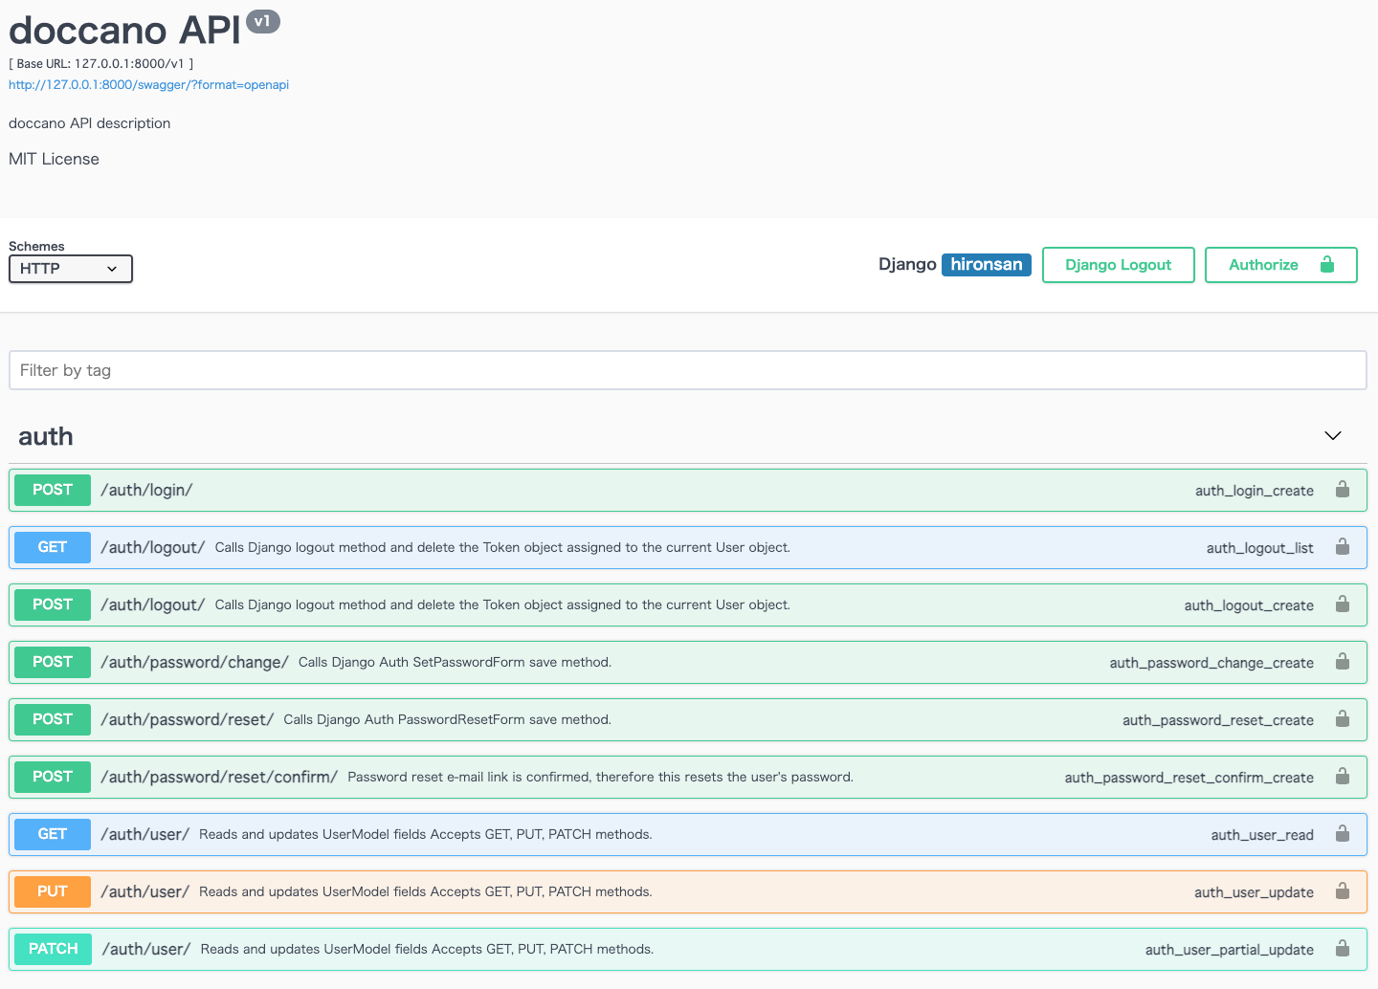Image resolution: width=1378 pixels, height=989 pixels.
Task: Collapse the auth section using its chevron
Action: coord(1332,435)
